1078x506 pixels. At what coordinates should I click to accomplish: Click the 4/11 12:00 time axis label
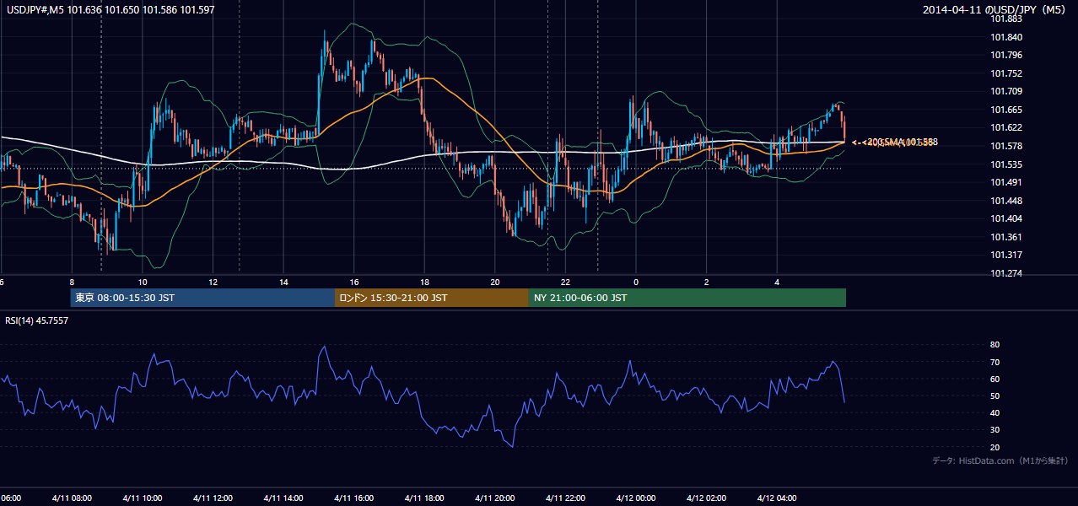click(213, 498)
